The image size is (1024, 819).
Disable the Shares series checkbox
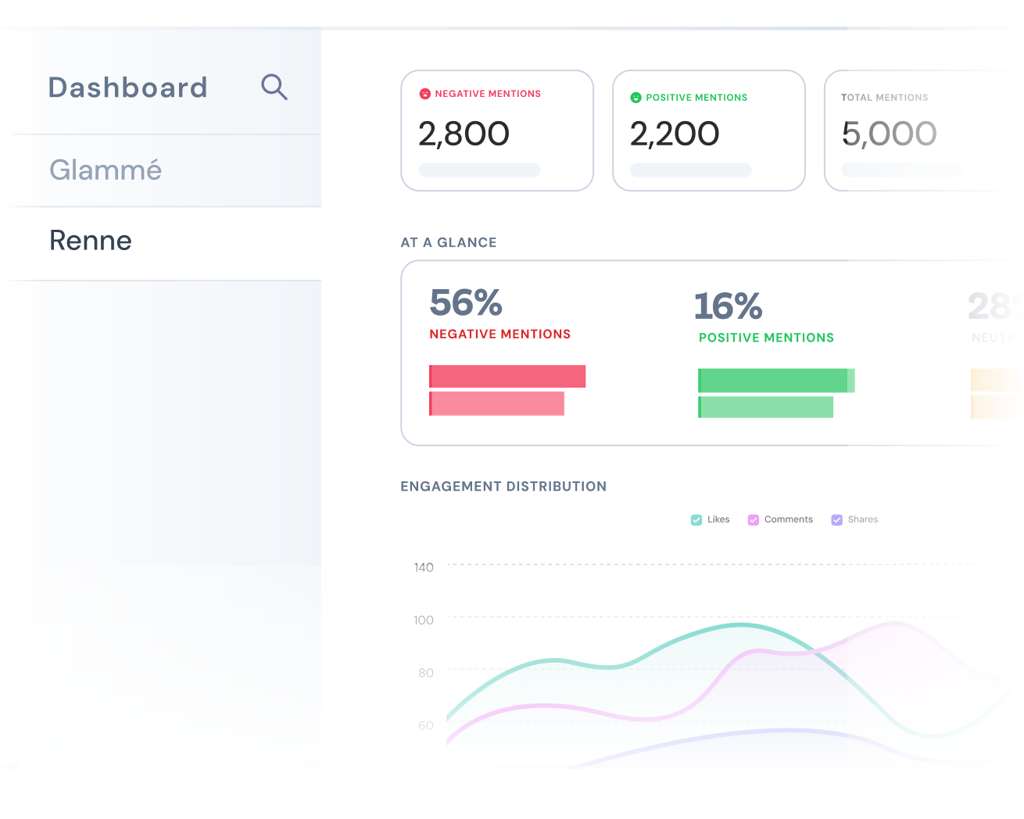coord(836,520)
